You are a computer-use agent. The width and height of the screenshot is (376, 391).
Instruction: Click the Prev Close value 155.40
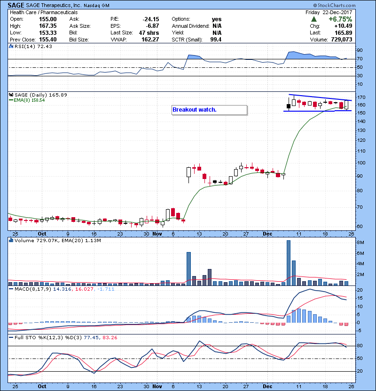click(x=48, y=40)
